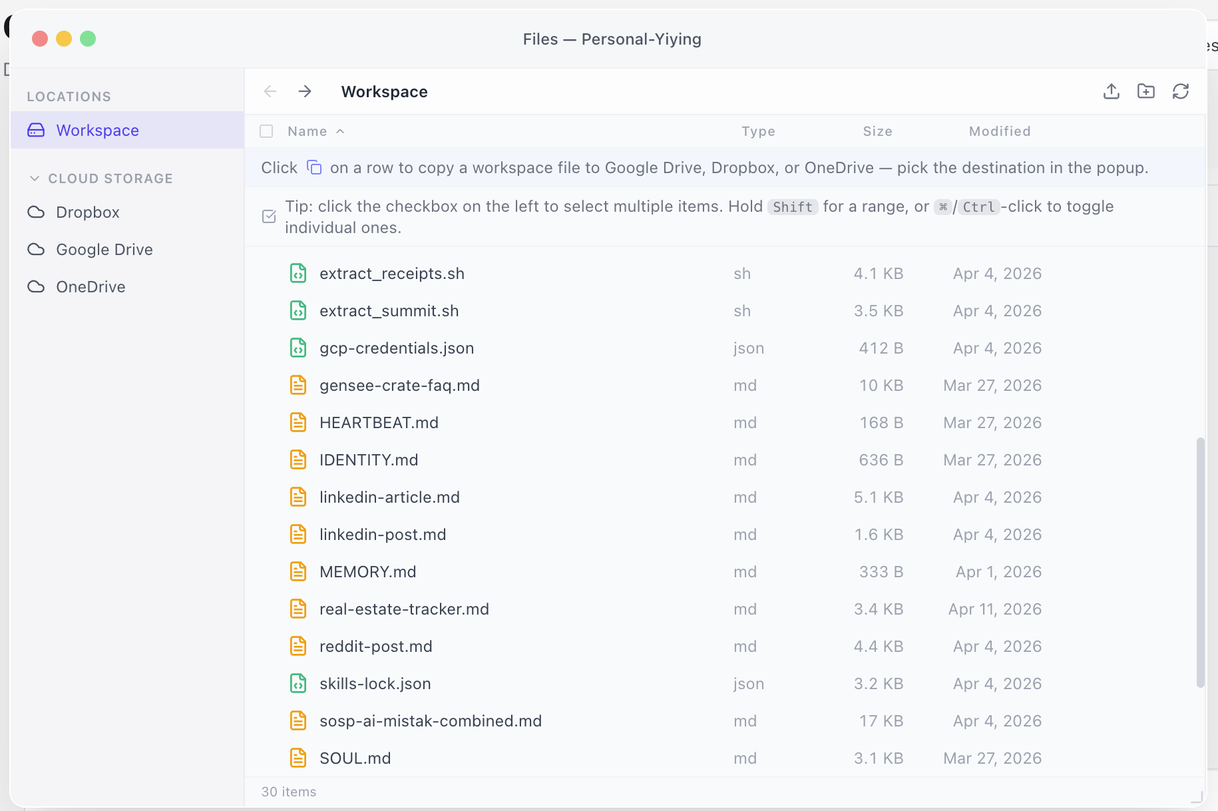Collapse the Cloud Storage section
The width and height of the screenshot is (1218, 811).
[x=35, y=178]
